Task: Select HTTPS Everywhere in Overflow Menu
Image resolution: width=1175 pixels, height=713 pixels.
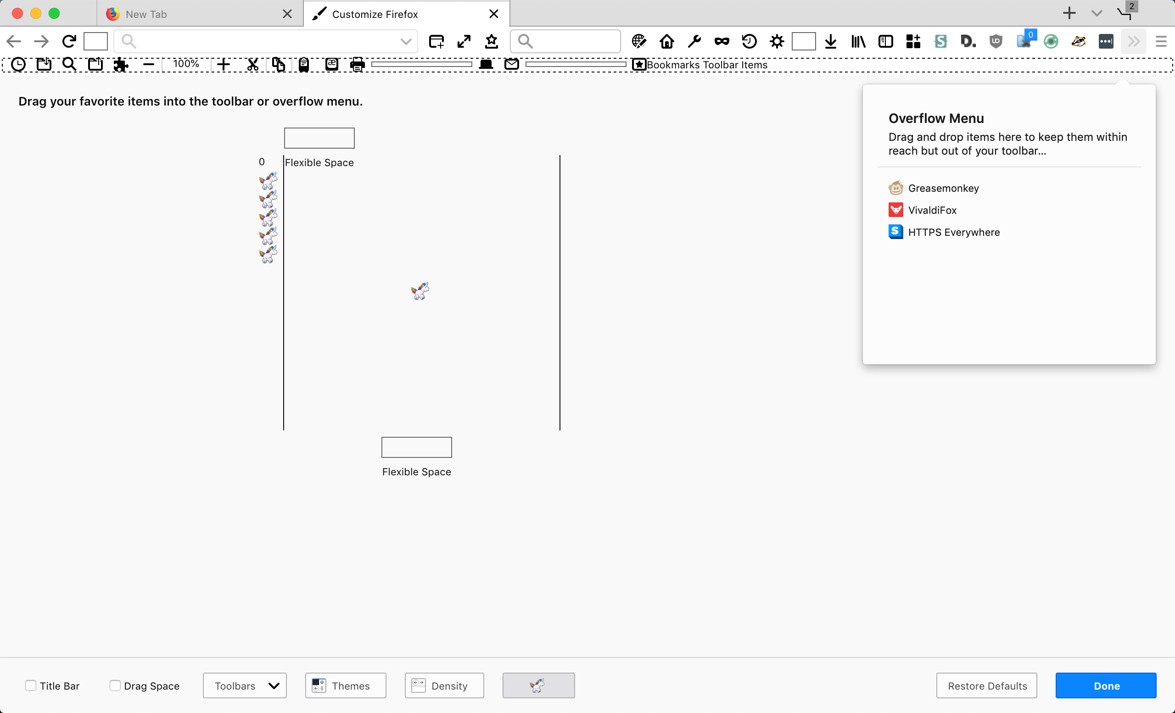Action: point(944,232)
